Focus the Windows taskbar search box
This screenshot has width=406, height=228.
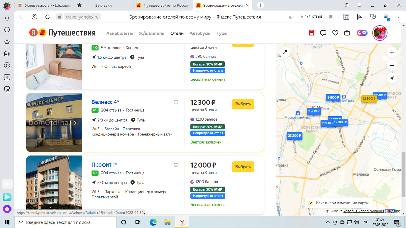point(65,222)
